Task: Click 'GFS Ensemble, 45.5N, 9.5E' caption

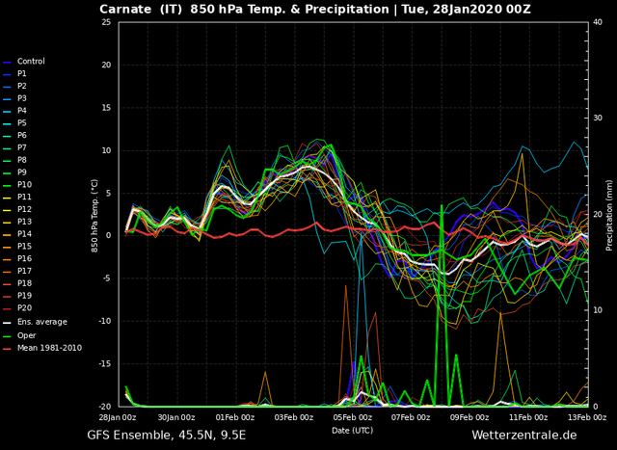Action: (x=167, y=435)
